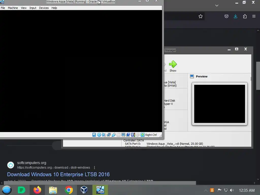Viewport: 260px width, 195px height.
Task: Click the black VM preview thumbnail
Action: [220, 104]
